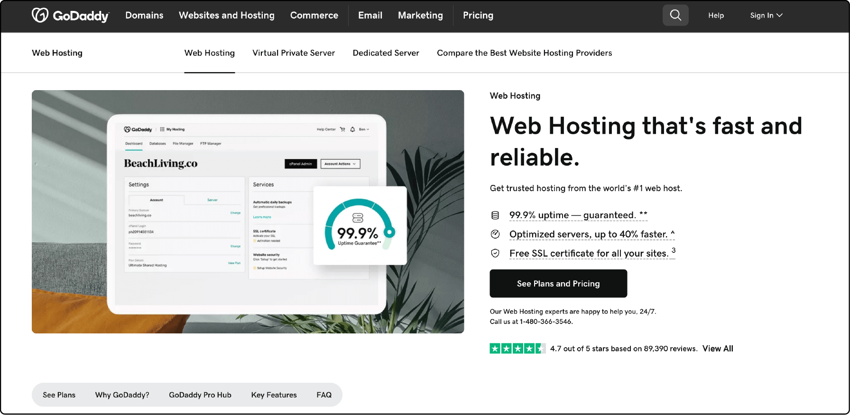Viewport: 850px width, 415px height.
Task: Click the Web Hosting section title on the left
Action: click(57, 53)
